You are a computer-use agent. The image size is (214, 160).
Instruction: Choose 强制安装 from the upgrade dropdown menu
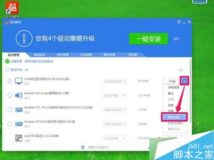coord(174,117)
